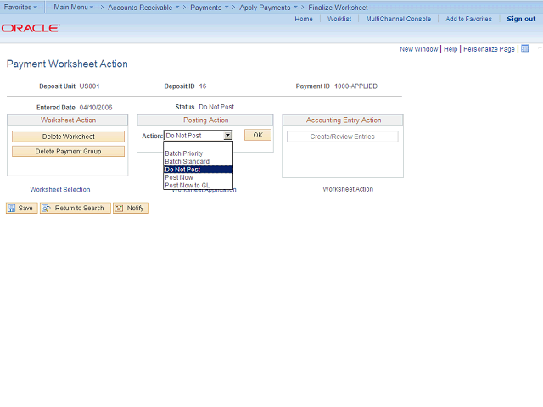
Task: Click Finalize Worksheet breadcrumb
Action: point(338,8)
